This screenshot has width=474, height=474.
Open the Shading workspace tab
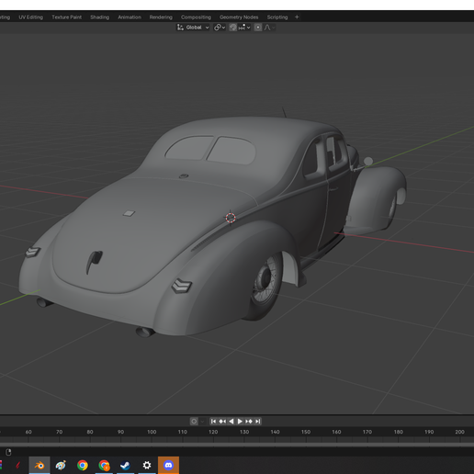[99, 17]
